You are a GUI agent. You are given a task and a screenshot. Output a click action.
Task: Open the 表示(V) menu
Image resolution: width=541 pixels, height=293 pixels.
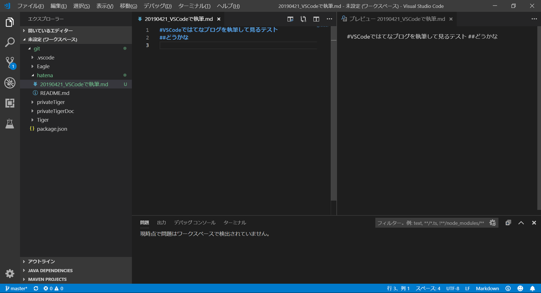(105, 6)
